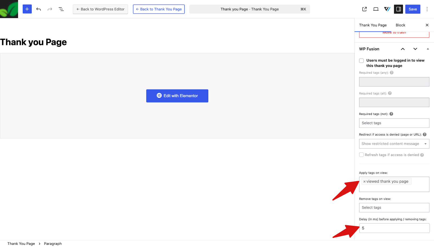This screenshot has height=247, width=434.
Task: Move WP Fusion panel up with chevron
Action: coord(403,49)
